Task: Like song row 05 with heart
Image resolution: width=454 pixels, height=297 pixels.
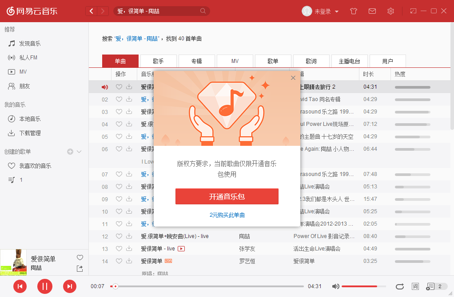Action: [x=119, y=137]
